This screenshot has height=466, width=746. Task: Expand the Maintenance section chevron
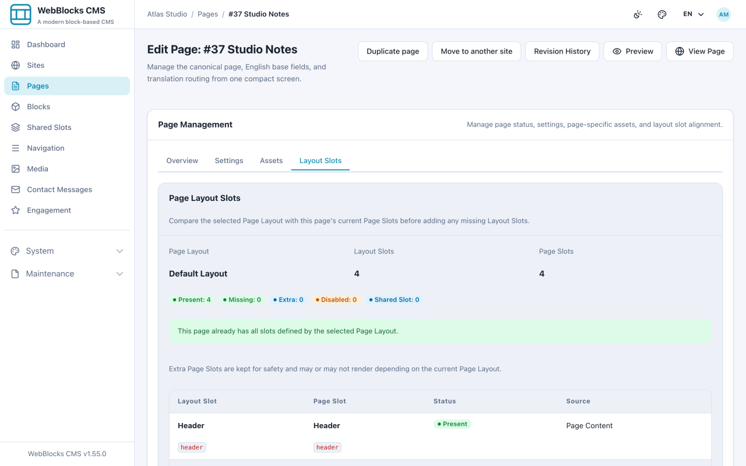[x=119, y=274]
